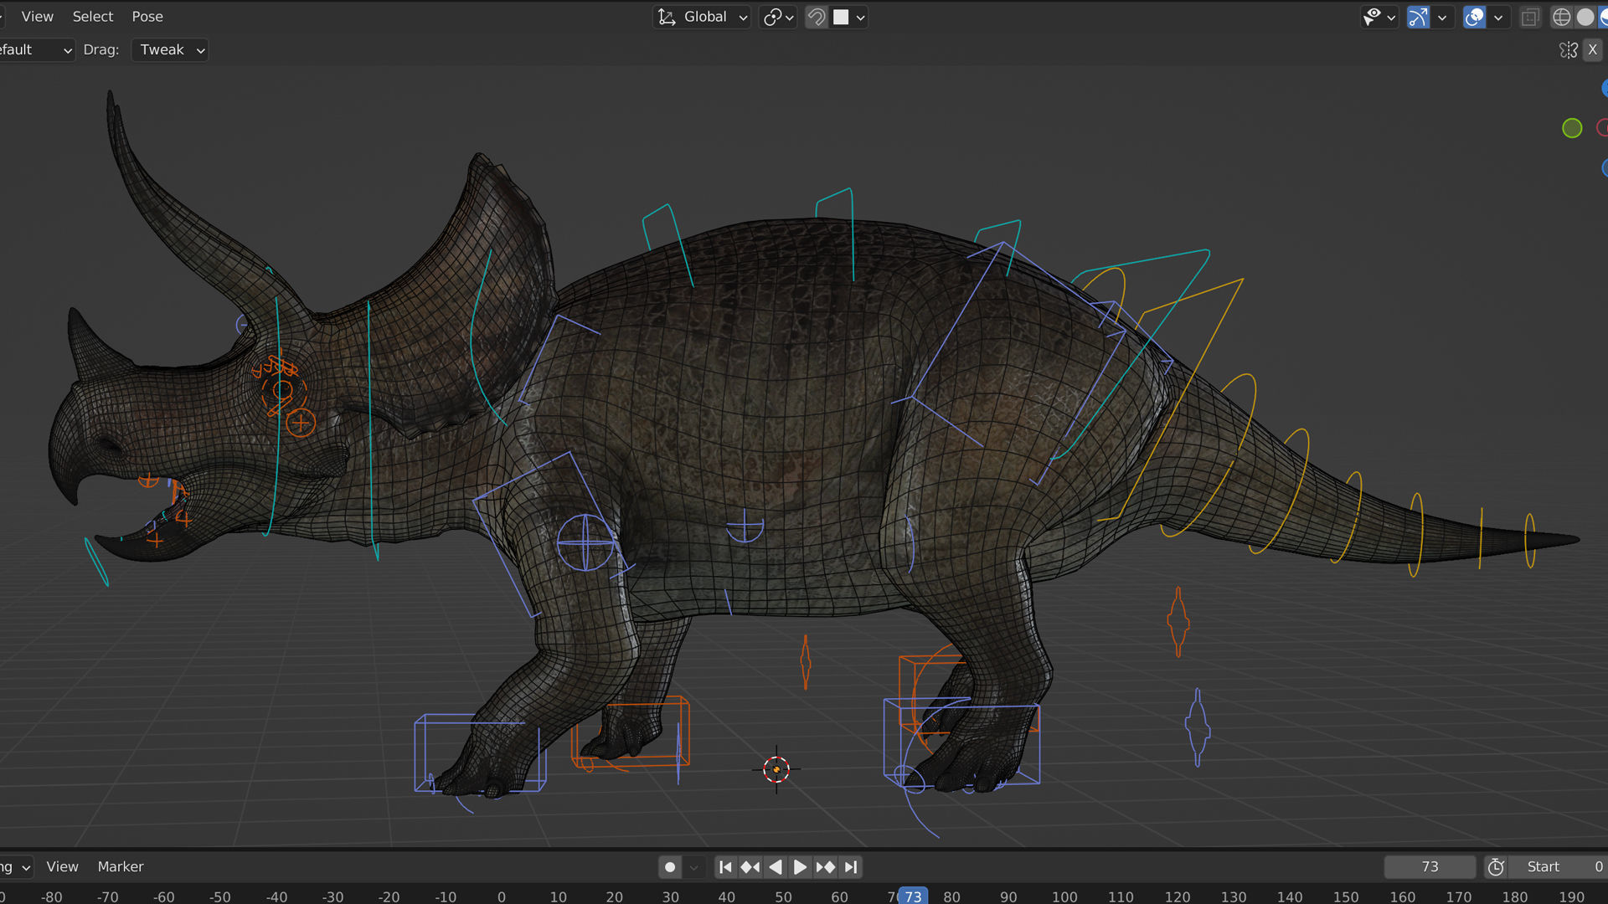The height and width of the screenshot is (904, 1608).
Task: Toggle auto keying record button
Action: [x=670, y=867]
